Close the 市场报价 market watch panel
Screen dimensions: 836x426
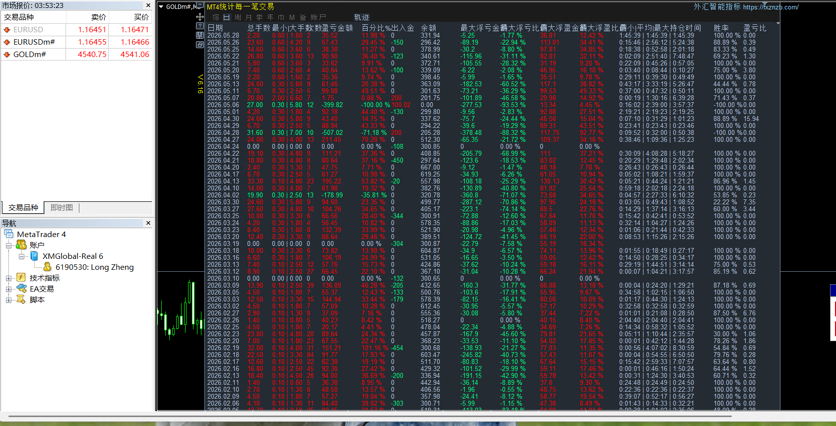pyautogui.click(x=148, y=5)
